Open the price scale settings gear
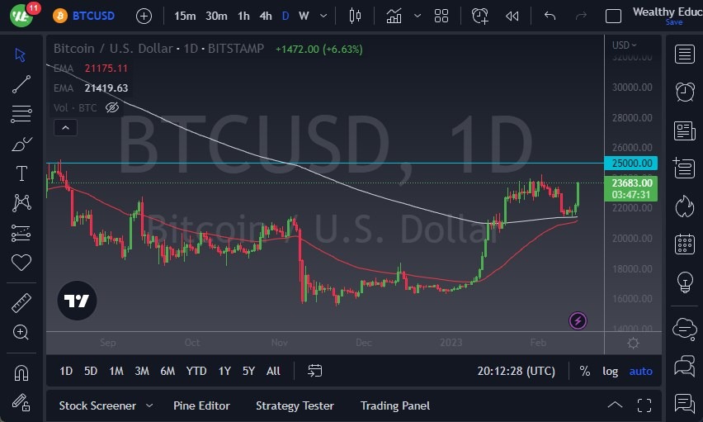This screenshot has width=703, height=422. point(633,344)
